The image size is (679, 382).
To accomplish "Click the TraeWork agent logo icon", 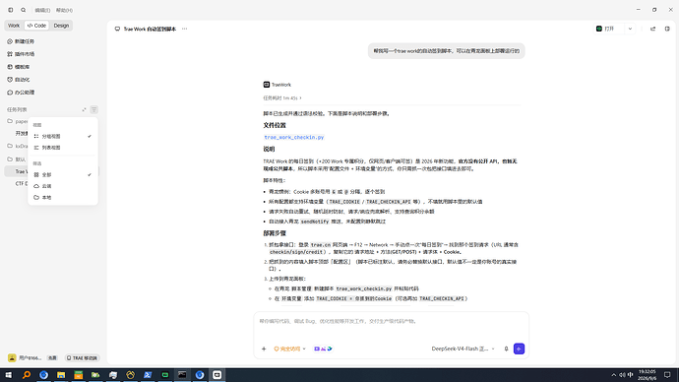I will pos(267,85).
